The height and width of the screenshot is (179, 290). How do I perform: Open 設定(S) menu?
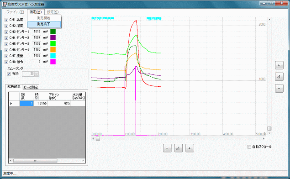pyautogui.click(x=53, y=12)
